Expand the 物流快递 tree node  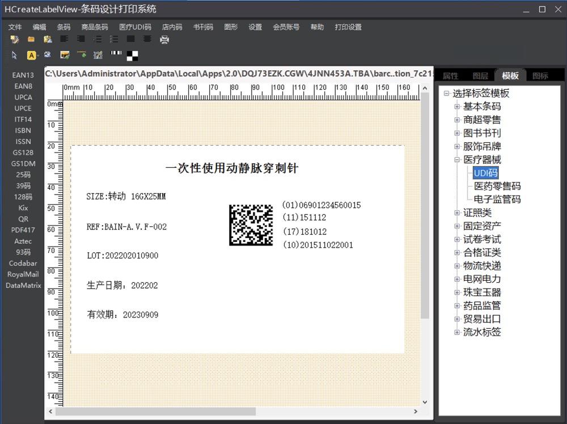(457, 266)
